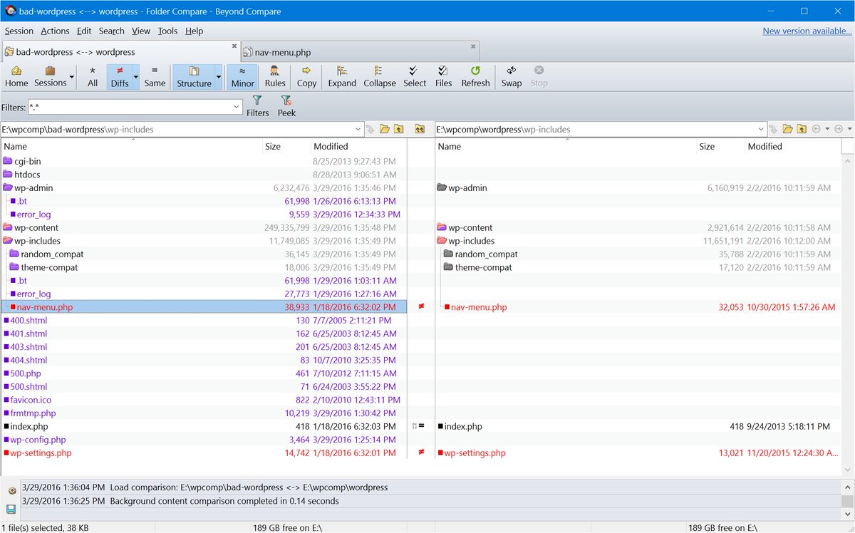The height and width of the screenshot is (533, 855).
Task: Open the left folder path dropdown
Action: pos(358,130)
